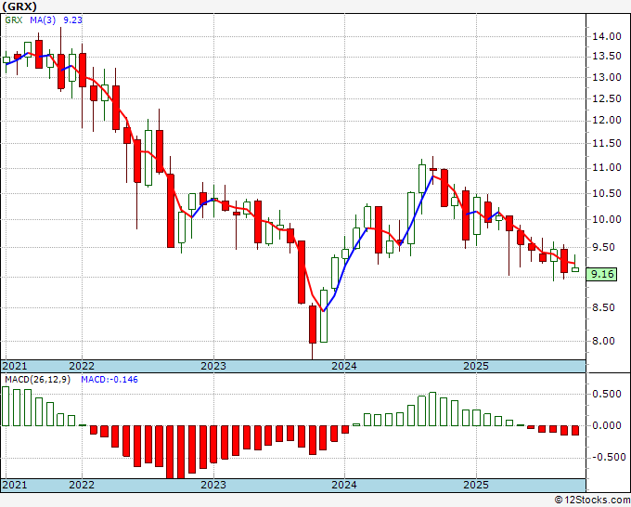Click the 12.00 price axis label
Image resolution: width=631 pixels, height=507 pixels.
pos(607,121)
